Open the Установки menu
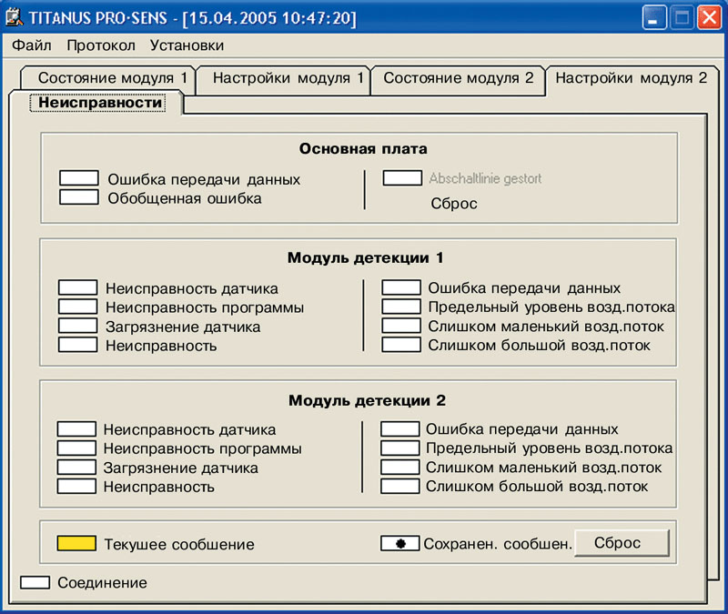 click(x=187, y=45)
